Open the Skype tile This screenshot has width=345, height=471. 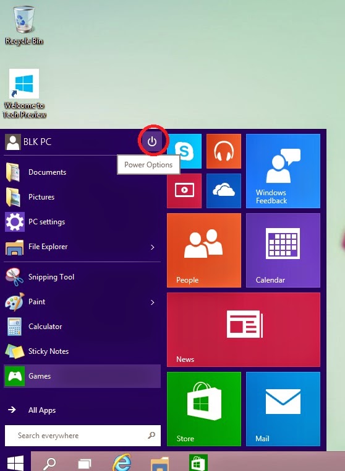184,151
